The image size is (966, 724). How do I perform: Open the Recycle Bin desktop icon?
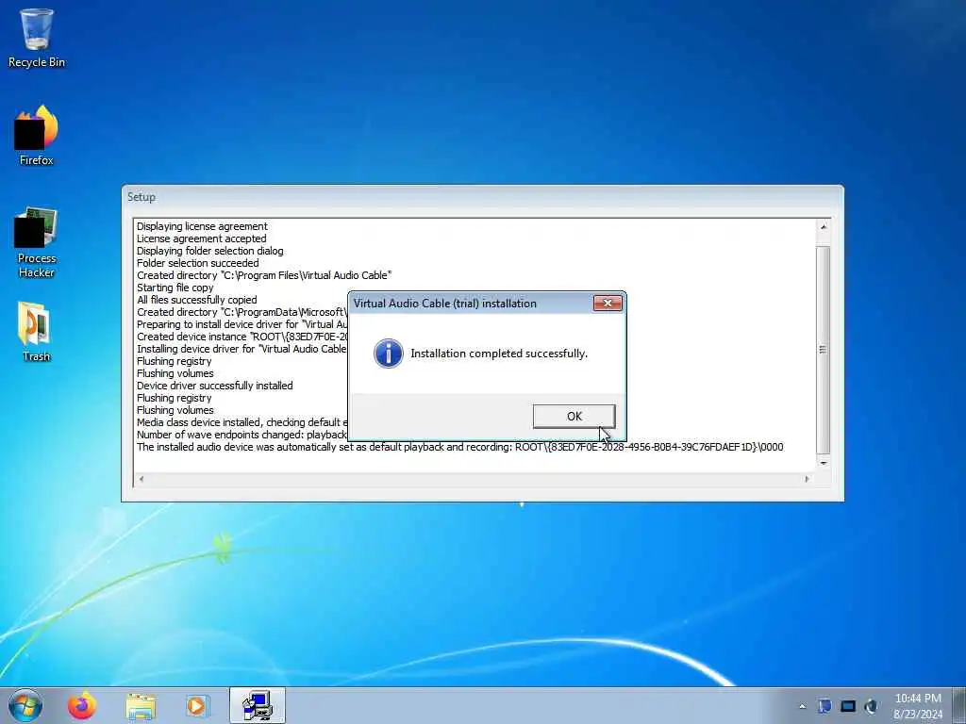(x=37, y=38)
